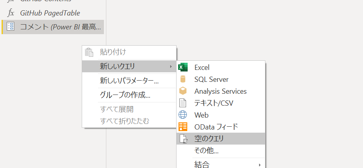The height and width of the screenshot is (168, 363).
Task: Click the table icon beside コメント query
Action: [10, 27]
